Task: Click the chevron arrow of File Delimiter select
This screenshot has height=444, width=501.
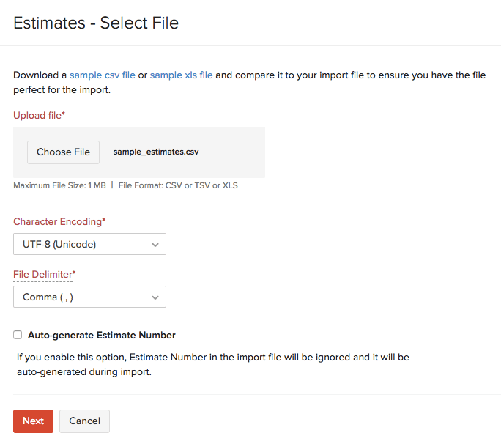Action: [x=155, y=297]
